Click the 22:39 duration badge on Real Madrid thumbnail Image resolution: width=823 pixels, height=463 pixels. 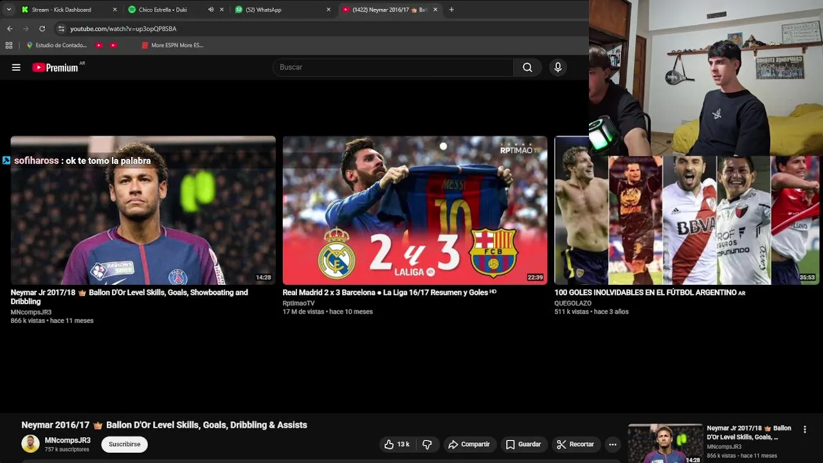[535, 278]
